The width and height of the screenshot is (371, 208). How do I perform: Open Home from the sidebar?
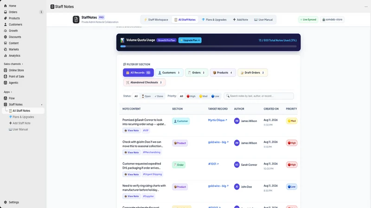pyautogui.click(x=13, y=6)
